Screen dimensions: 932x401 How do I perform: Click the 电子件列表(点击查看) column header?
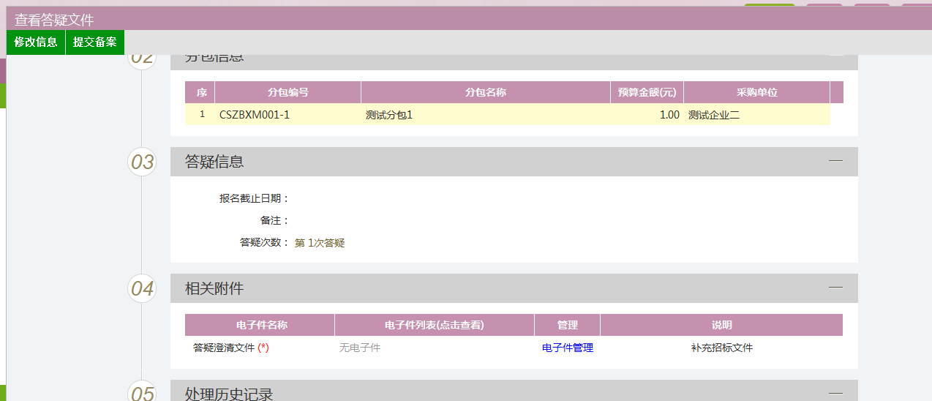[434, 326]
